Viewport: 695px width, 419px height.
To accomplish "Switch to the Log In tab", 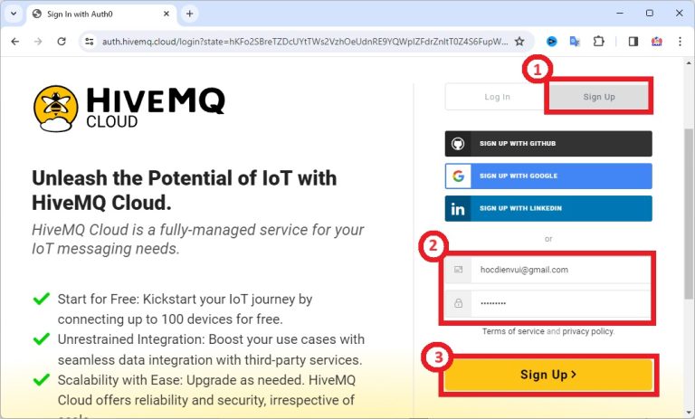I will [497, 97].
